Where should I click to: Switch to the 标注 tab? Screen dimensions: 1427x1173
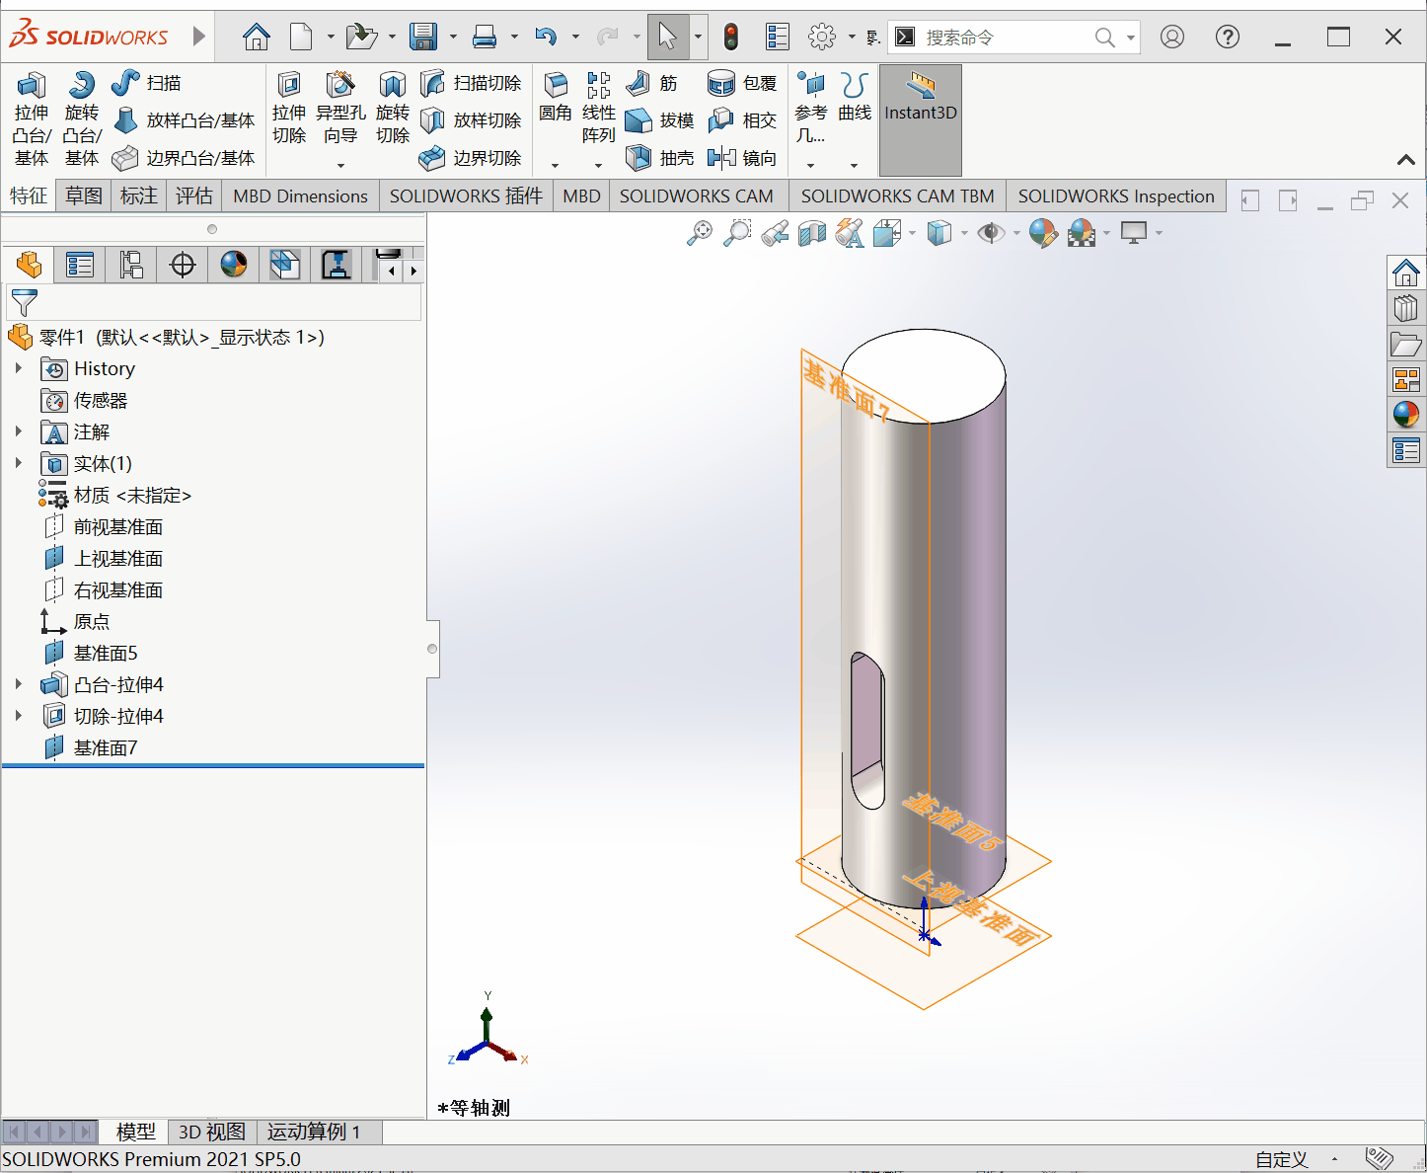139,195
